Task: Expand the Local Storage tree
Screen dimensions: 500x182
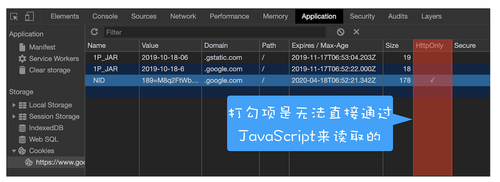Action: coord(14,105)
